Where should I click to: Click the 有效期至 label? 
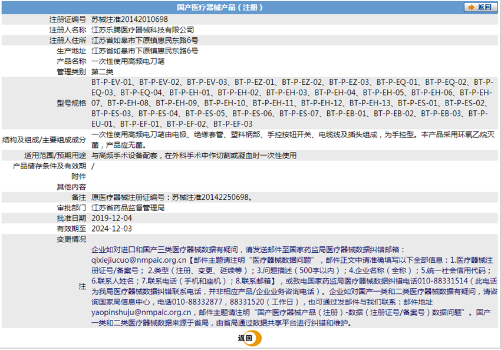coord(71,229)
